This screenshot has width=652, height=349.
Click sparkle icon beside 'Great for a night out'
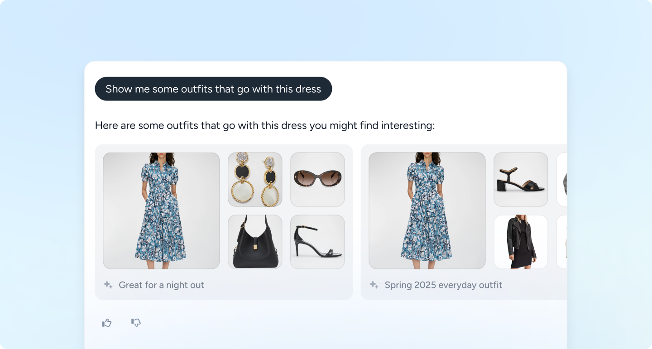tap(108, 285)
